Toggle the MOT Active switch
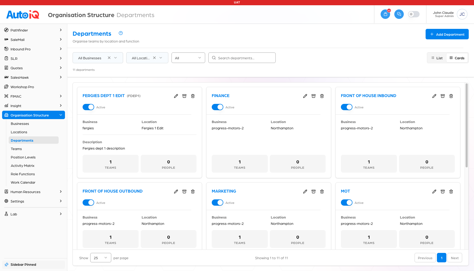The image size is (474, 271). (347, 203)
